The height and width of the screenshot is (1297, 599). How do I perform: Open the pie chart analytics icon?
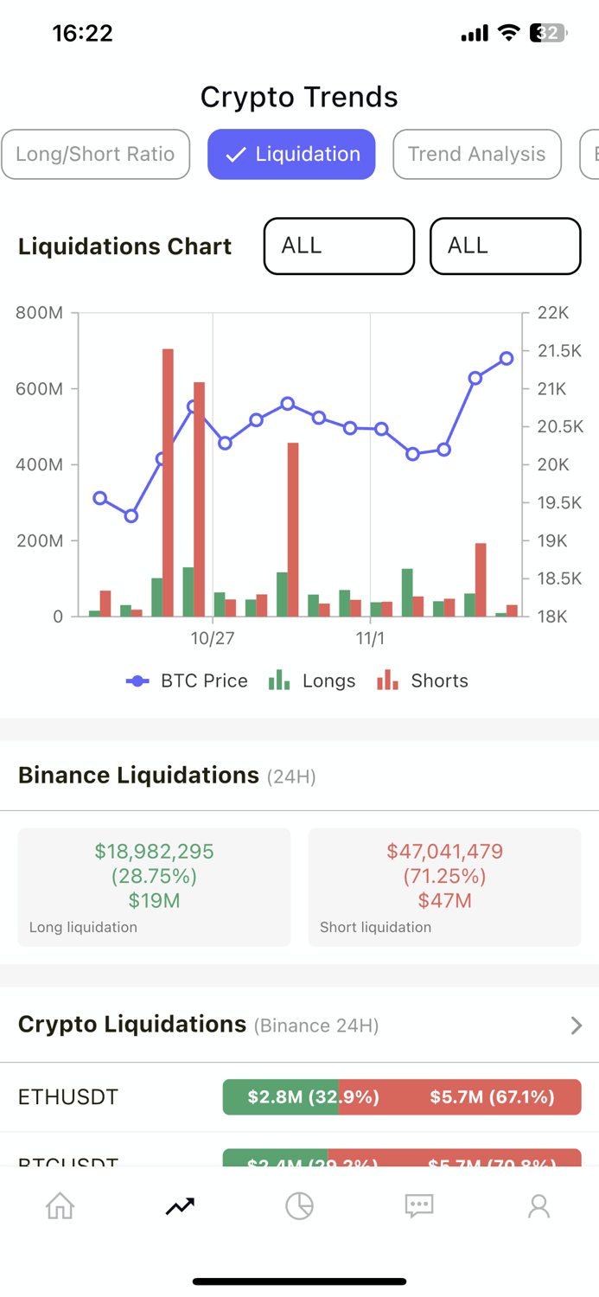point(299,1205)
